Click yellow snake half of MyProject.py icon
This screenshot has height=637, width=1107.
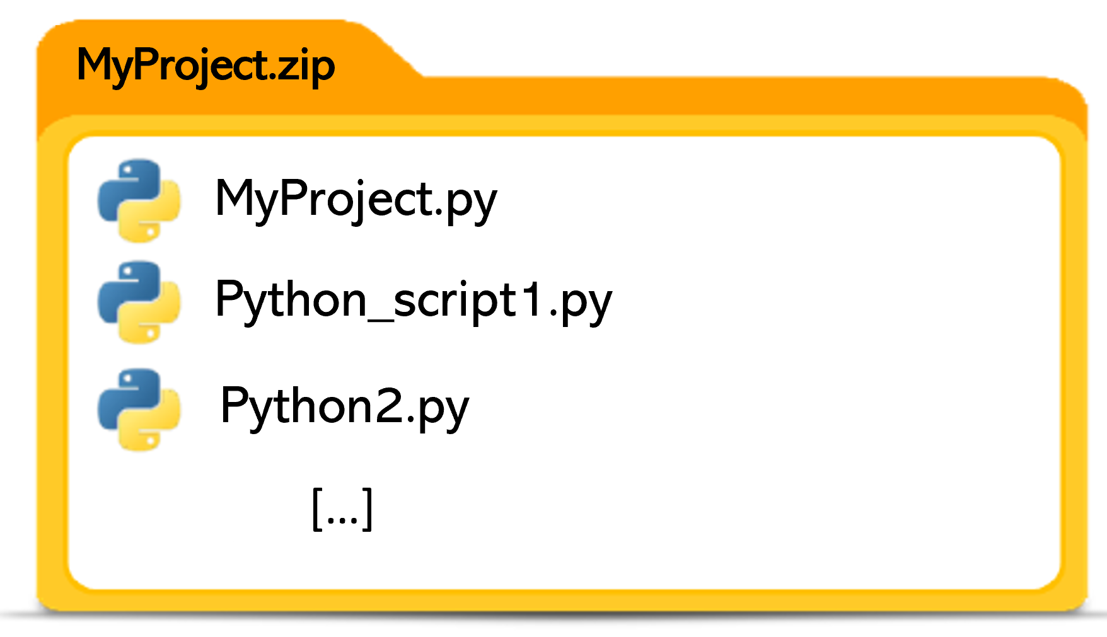[x=154, y=216]
